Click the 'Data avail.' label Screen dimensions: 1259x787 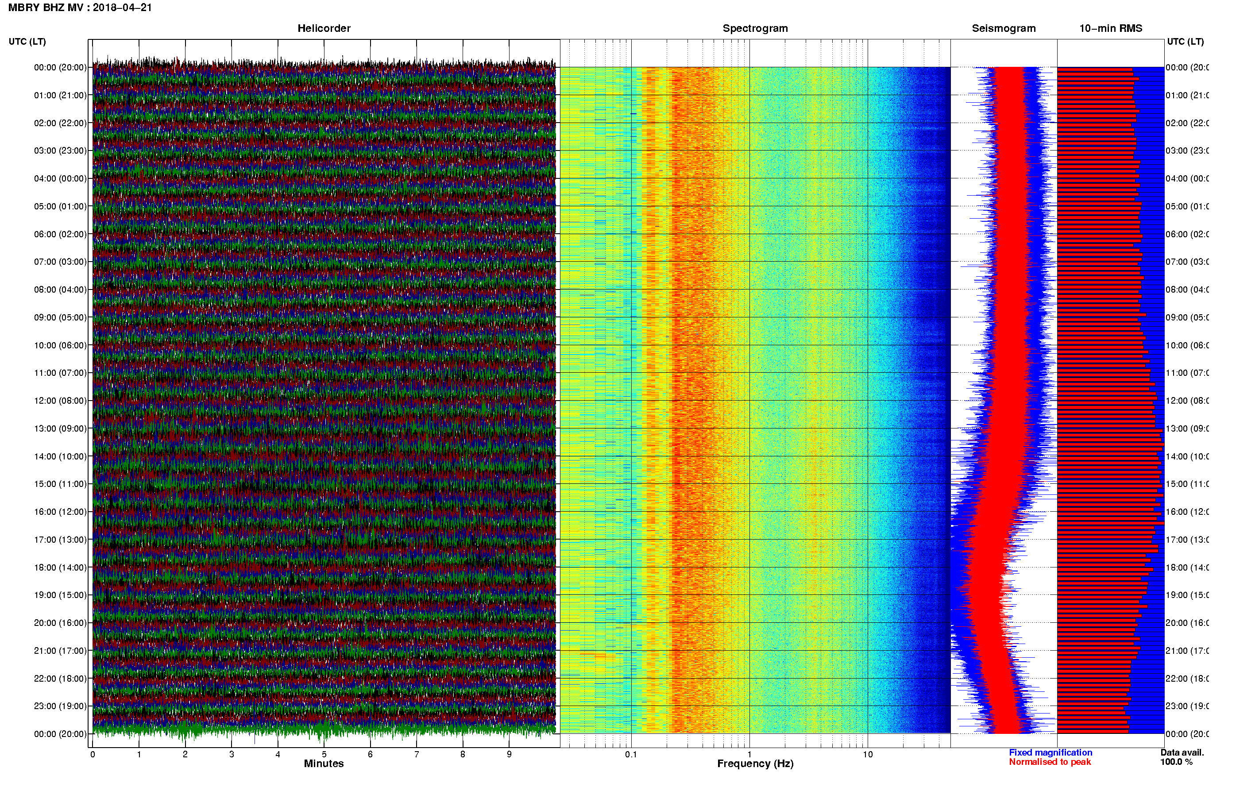click(x=1182, y=752)
